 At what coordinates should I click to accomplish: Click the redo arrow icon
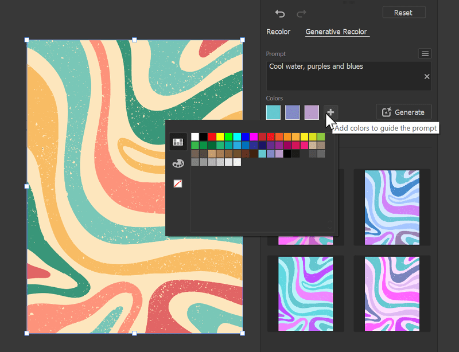pos(301,13)
